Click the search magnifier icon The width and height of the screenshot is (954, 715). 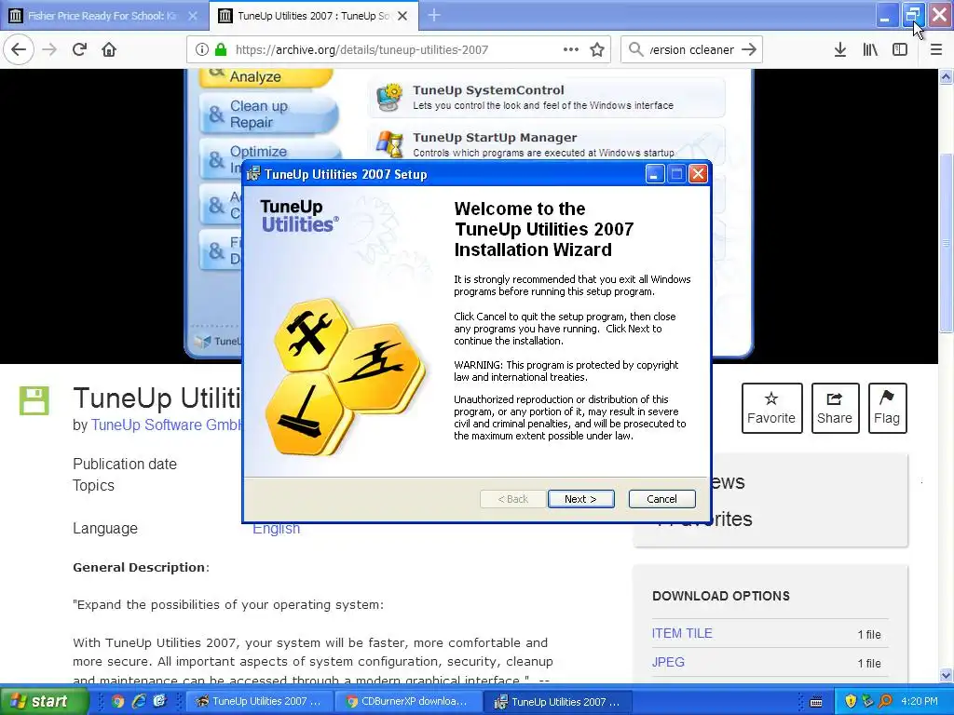coord(635,49)
